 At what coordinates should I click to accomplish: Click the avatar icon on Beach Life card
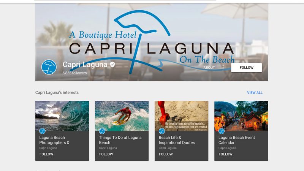[162, 131]
